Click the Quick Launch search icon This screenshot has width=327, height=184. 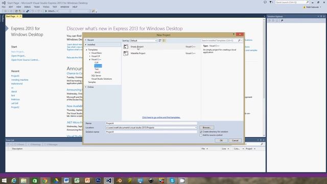click(308, 2)
